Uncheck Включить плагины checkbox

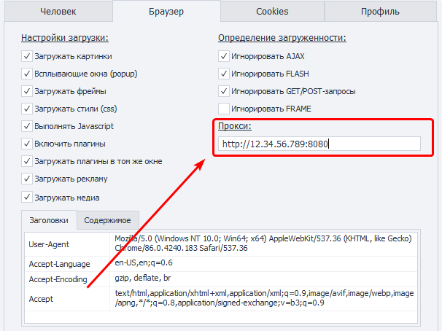click(27, 144)
